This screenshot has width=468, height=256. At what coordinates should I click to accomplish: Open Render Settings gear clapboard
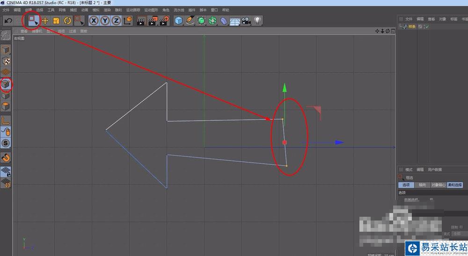click(164, 21)
